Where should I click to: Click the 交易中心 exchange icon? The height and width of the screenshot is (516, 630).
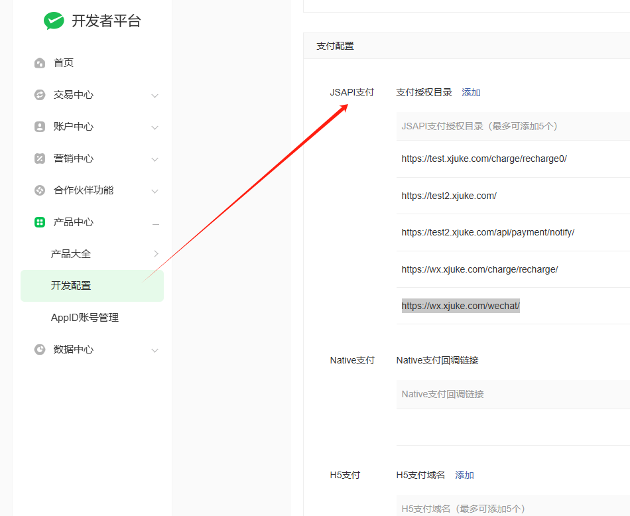(40, 95)
